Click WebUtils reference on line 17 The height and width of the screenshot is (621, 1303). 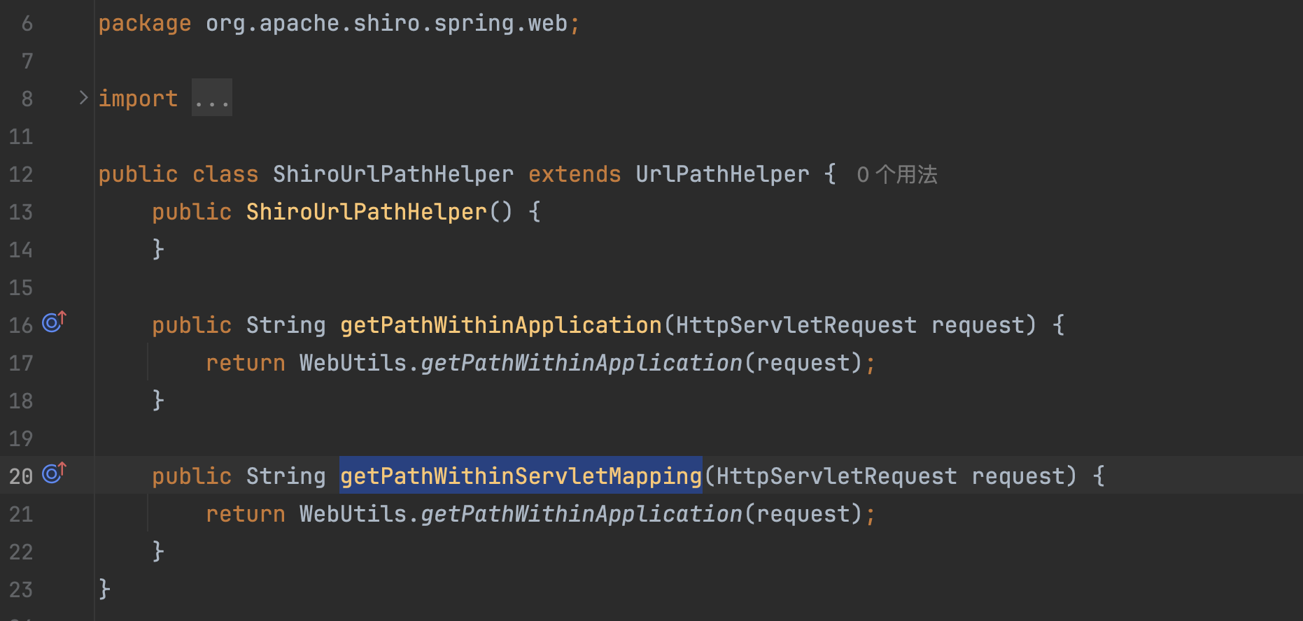353,363
